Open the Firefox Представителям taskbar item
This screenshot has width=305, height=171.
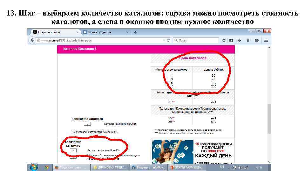click(x=71, y=167)
